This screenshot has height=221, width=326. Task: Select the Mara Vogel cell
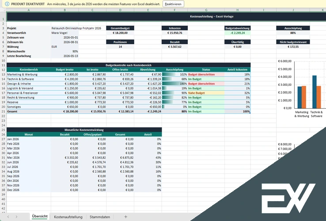coord(64,33)
